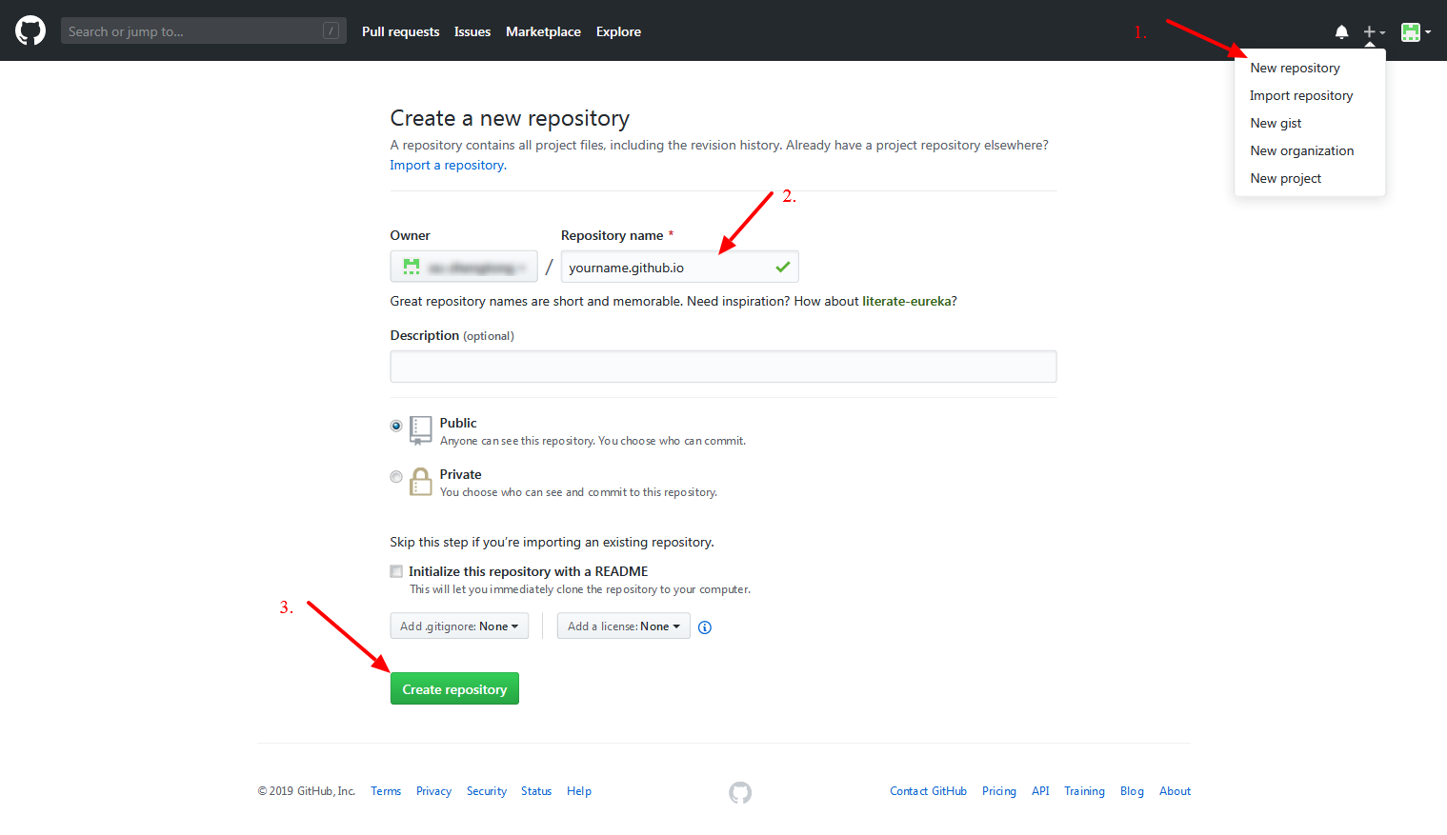1447x835 pixels.
Task: Open the Add .gitignore dropdown
Action: pyautogui.click(x=459, y=626)
